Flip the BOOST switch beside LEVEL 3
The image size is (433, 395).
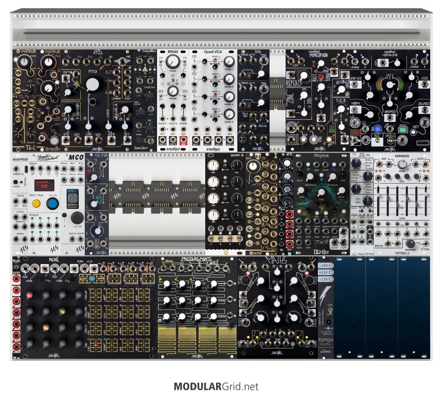click(x=215, y=94)
